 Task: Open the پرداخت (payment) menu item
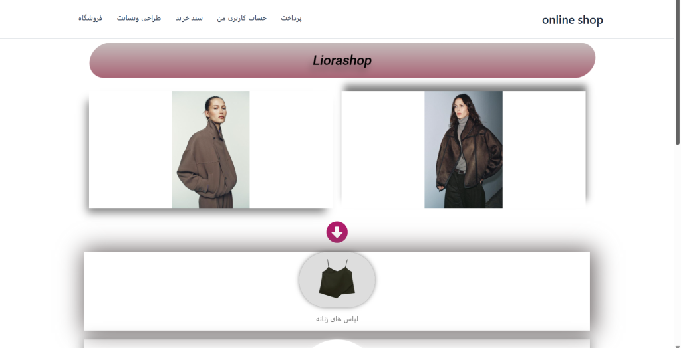[x=291, y=18]
